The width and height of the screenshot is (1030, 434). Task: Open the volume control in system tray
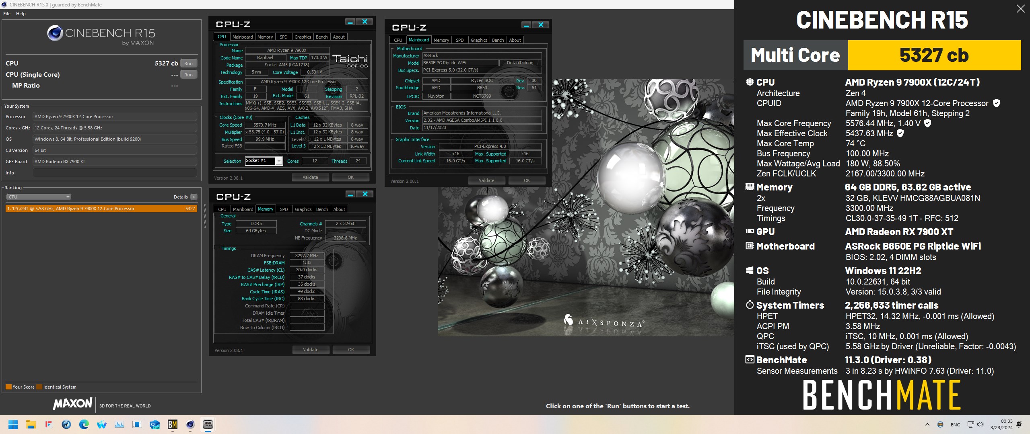980,424
